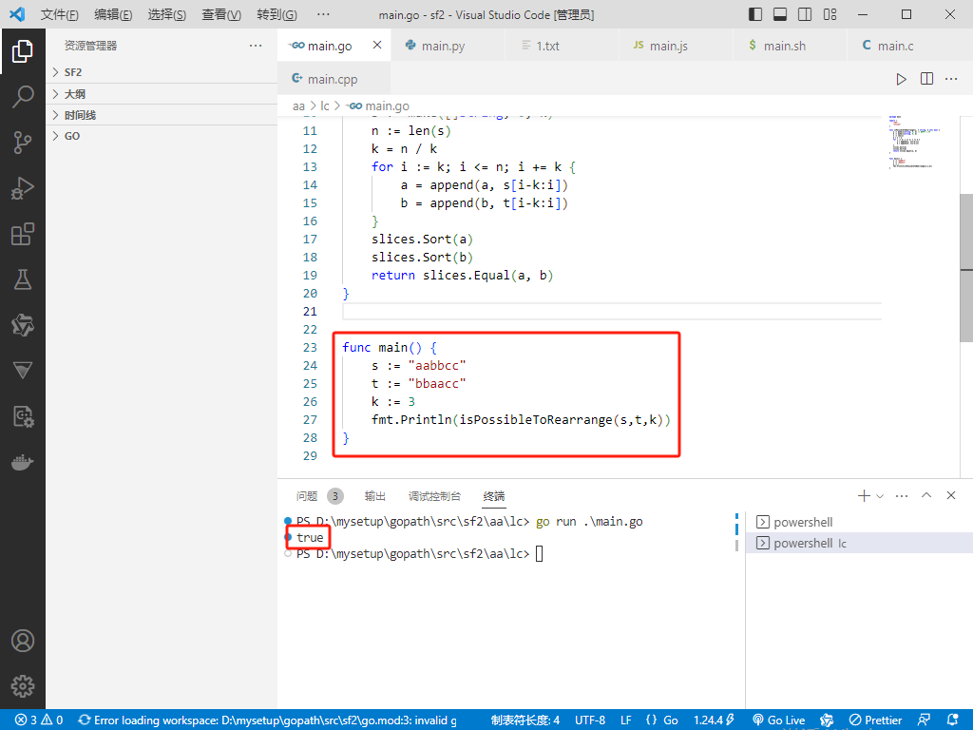Select the 终端 terminal panel tab
The height and width of the screenshot is (730, 973).
click(x=494, y=496)
